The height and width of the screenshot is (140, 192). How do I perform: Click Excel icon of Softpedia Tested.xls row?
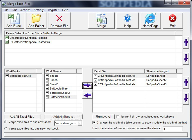[x=7, y=42]
